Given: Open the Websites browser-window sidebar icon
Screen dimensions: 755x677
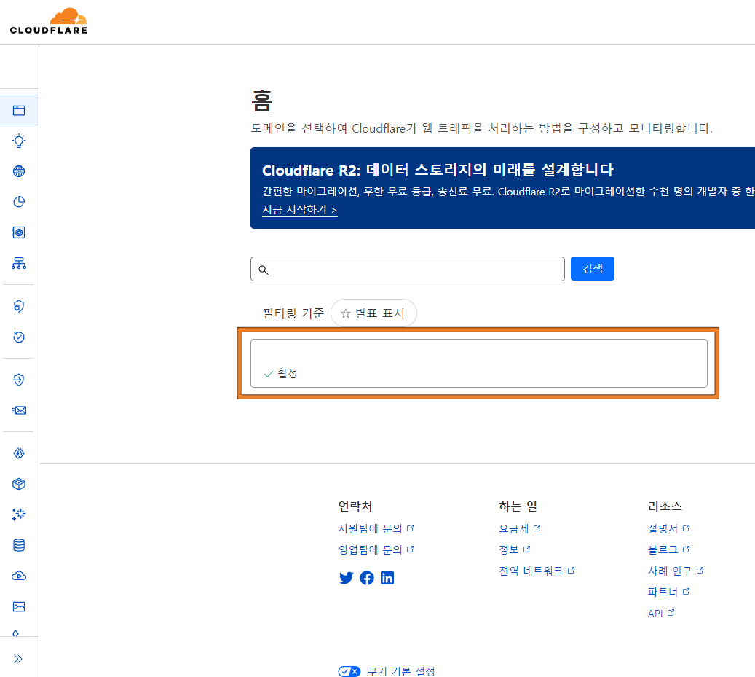Looking at the screenshot, I should click(x=19, y=110).
